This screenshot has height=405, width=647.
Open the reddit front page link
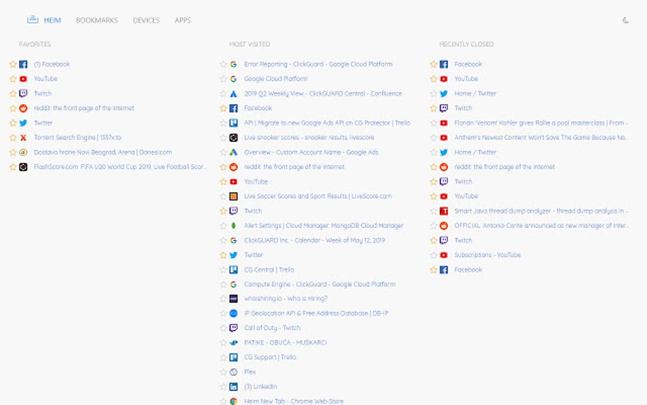coord(294,167)
